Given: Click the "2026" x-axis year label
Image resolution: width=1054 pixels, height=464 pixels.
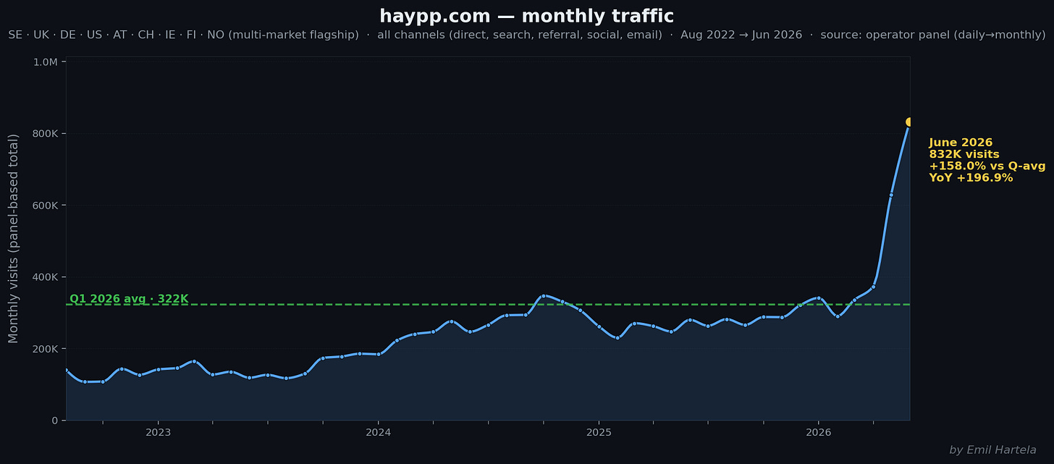Looking at the screenshot, I should point(818,432).
